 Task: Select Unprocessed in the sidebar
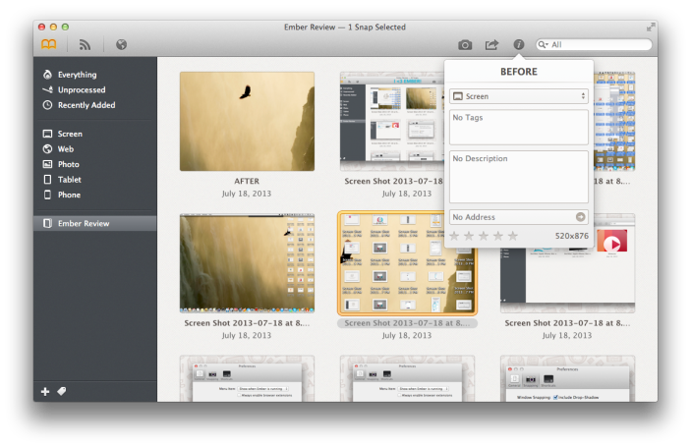point(82,89)
